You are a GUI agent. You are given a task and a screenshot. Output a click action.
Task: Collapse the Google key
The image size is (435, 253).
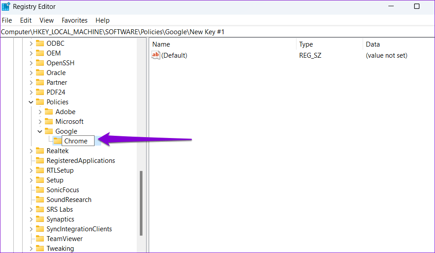[x=40, y=131]
